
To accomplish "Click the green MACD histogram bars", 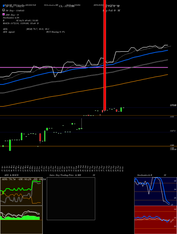I will 20,218.
